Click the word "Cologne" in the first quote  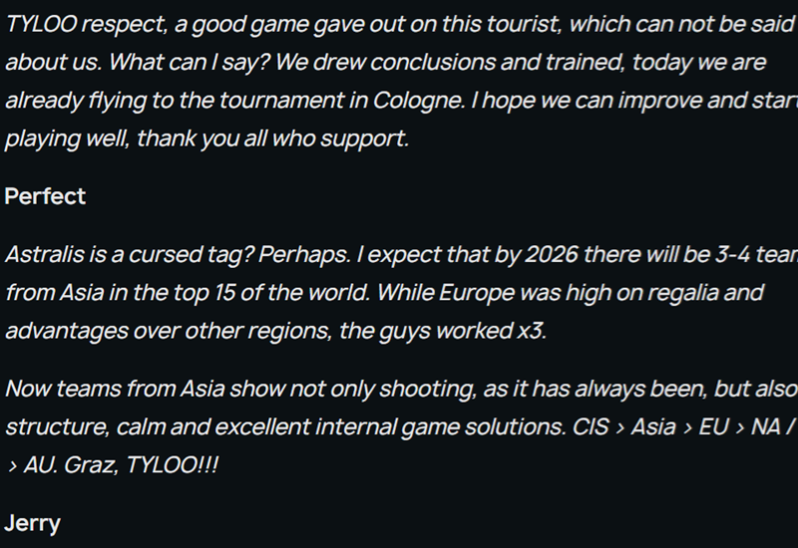point(419,101)
